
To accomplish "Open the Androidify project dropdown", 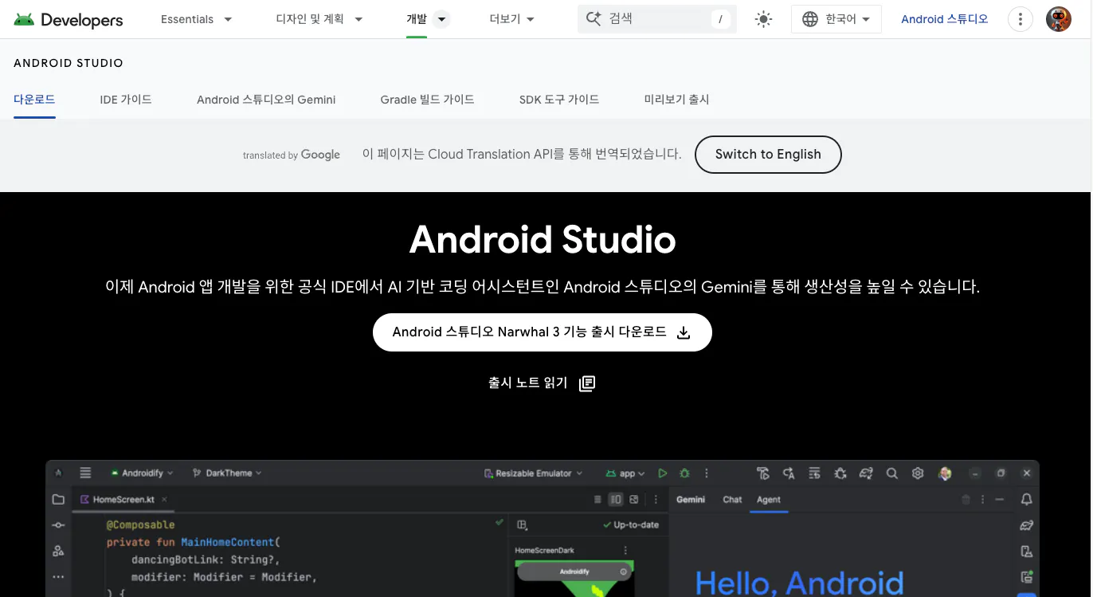I will click(x=143, y=473).
